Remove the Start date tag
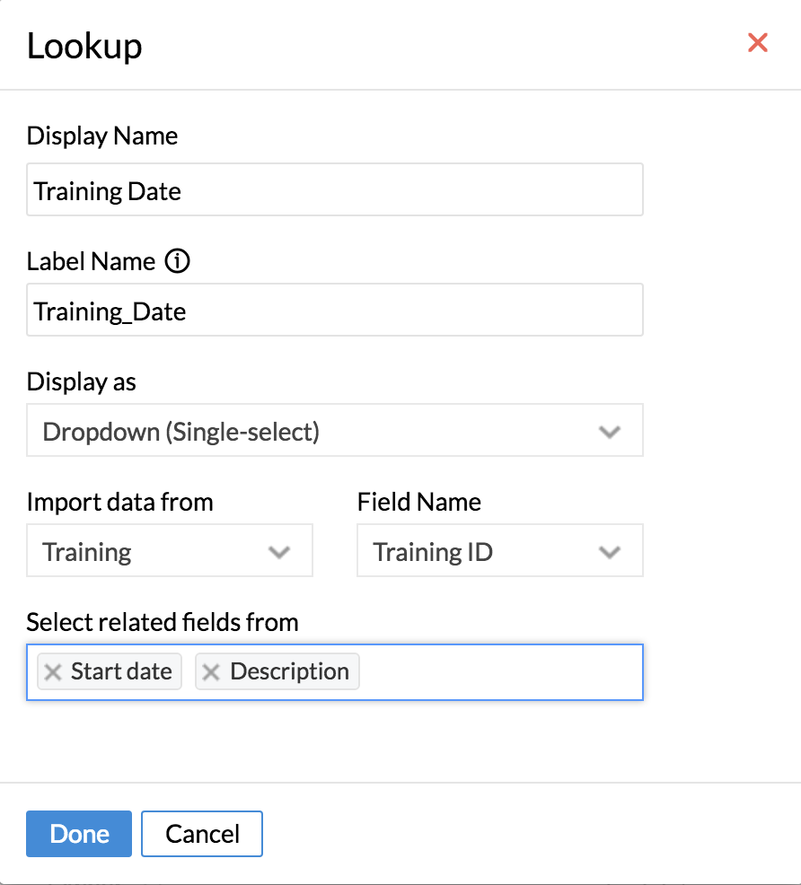 (54, 672)
